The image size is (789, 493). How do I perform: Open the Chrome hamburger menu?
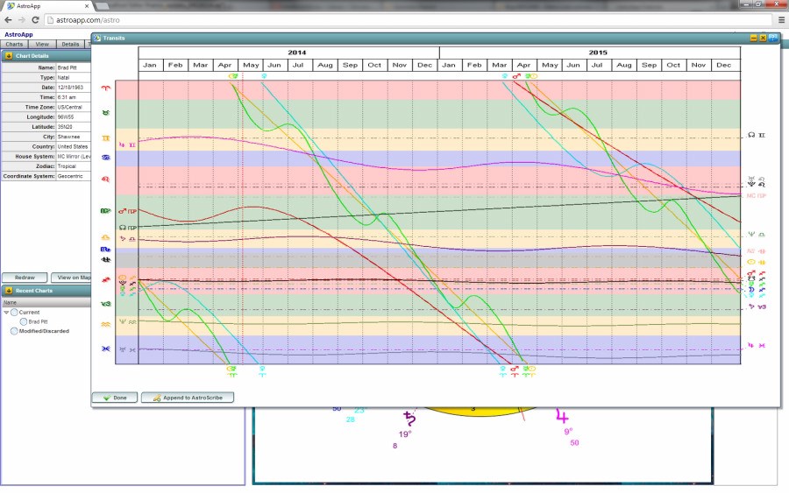[780, 19]
